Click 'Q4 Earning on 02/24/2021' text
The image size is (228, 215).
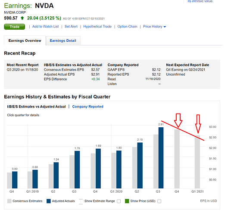185,70
